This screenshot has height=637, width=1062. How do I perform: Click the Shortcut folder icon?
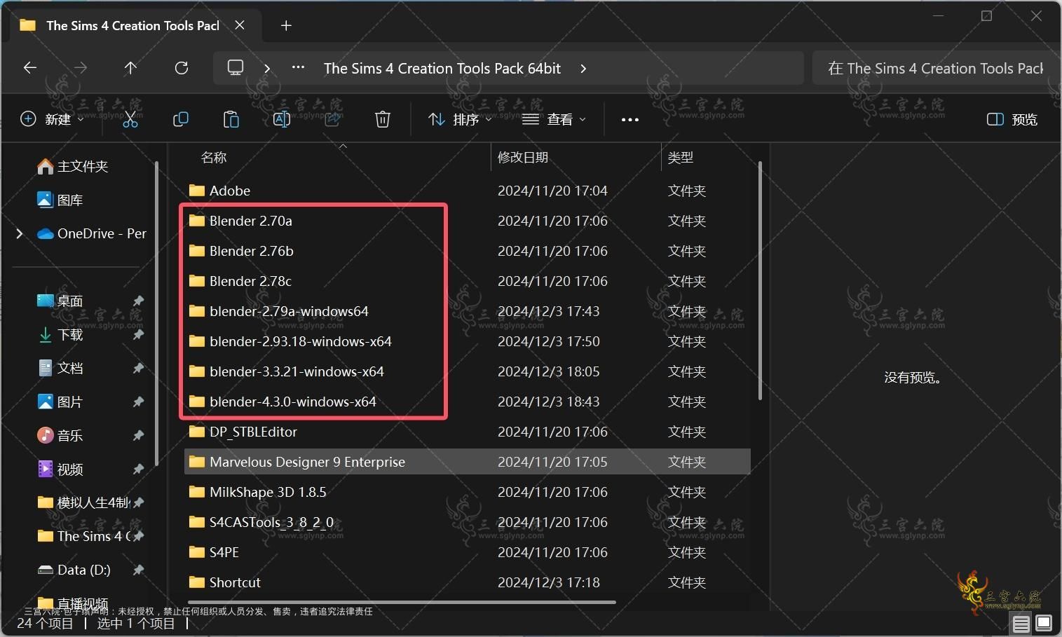pyautogui.click(x=197, y=582)
